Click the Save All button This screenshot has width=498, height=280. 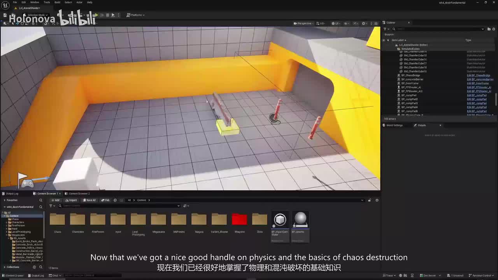[89, 200]
